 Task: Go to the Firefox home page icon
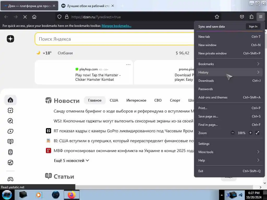click(34, 17)
